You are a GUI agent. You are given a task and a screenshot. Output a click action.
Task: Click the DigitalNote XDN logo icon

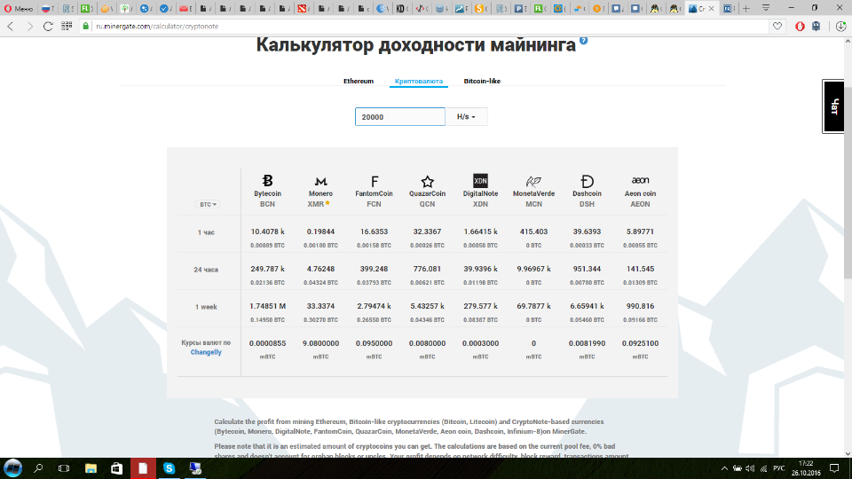[480, 180]
